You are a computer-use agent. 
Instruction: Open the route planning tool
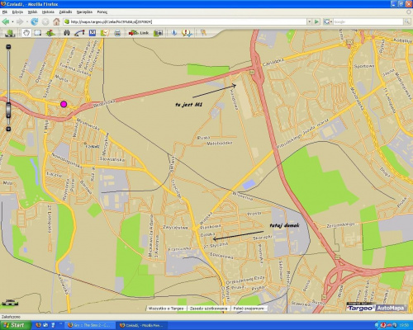79,33
